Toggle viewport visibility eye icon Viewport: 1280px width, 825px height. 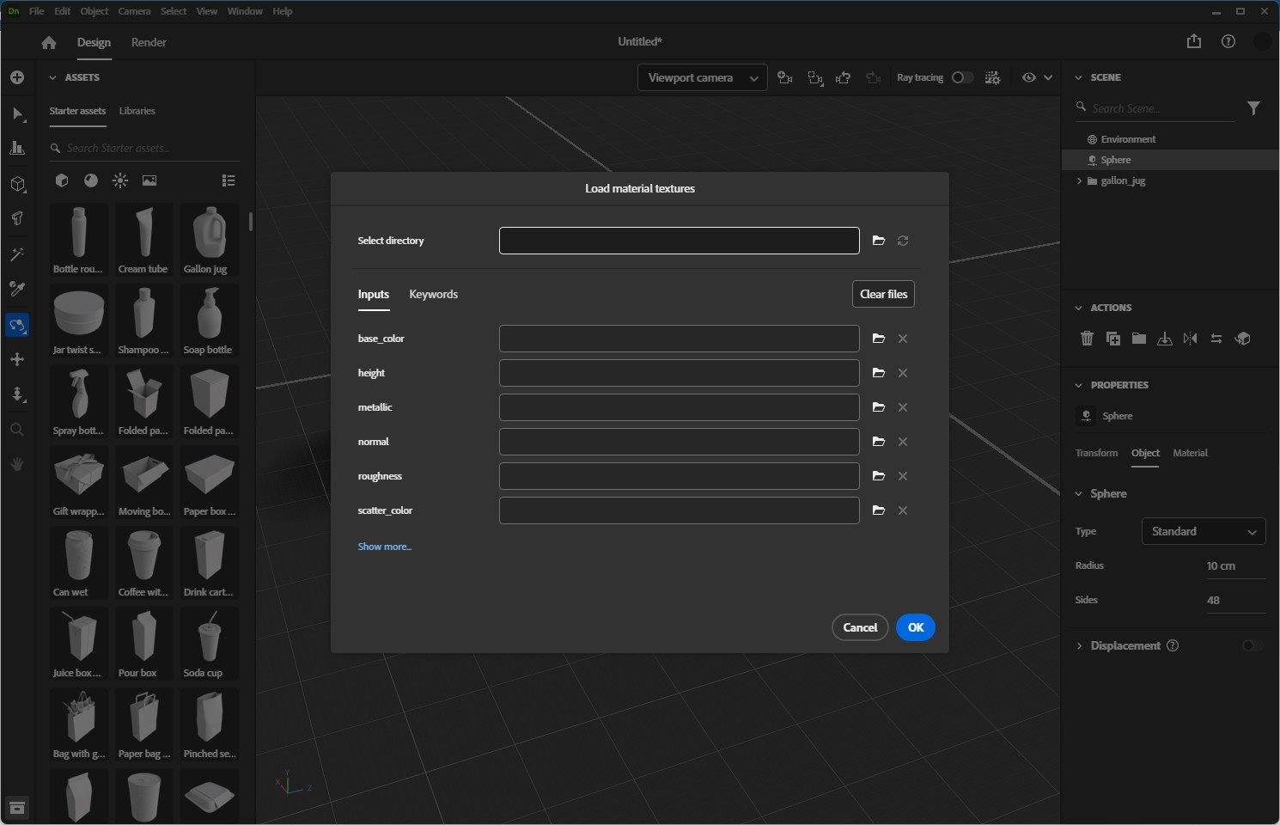[1029, 77]
